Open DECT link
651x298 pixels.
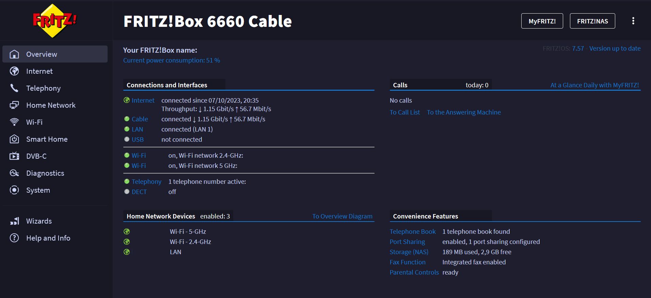pyautogui.click(x=139, y=192)
